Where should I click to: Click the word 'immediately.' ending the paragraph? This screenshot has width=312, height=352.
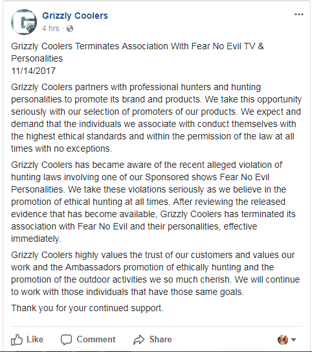[36, 239]
